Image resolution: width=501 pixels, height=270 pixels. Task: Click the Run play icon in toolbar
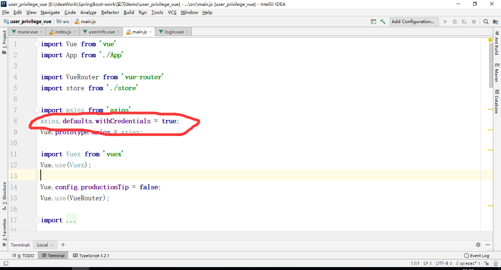445,22
